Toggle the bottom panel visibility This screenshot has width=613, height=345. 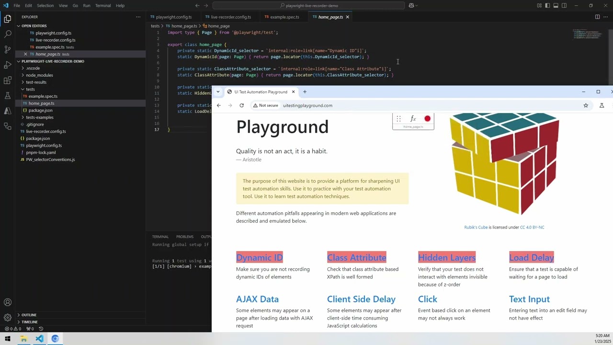point(556,6)
